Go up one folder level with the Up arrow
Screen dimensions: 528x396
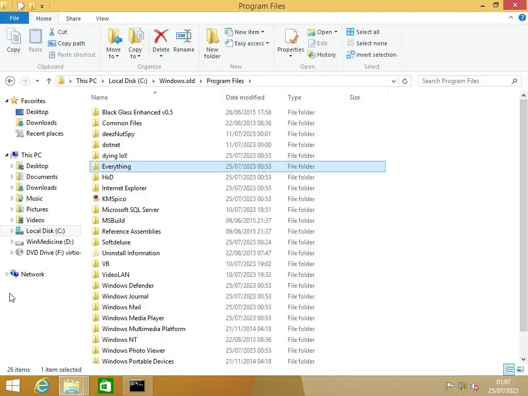coord(49,81)
